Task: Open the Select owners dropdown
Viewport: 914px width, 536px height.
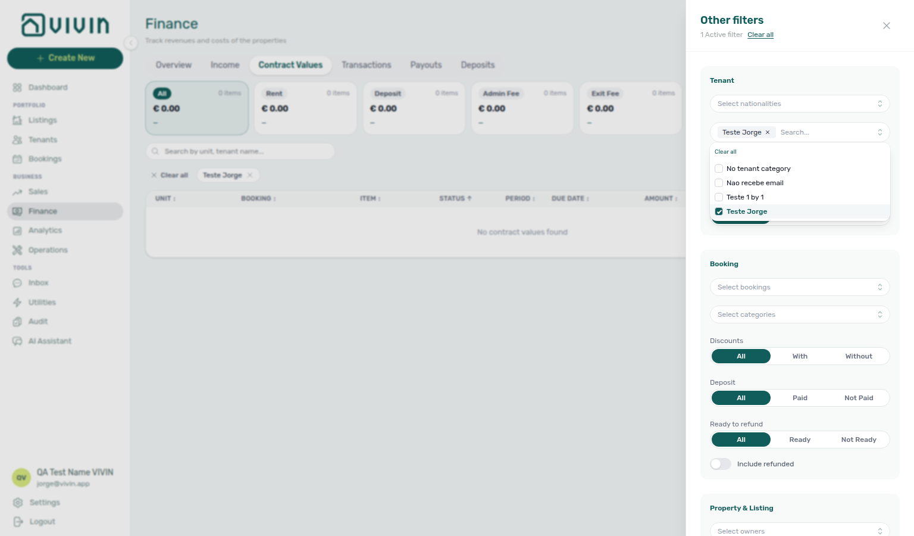Action: (x=800, y=531)
